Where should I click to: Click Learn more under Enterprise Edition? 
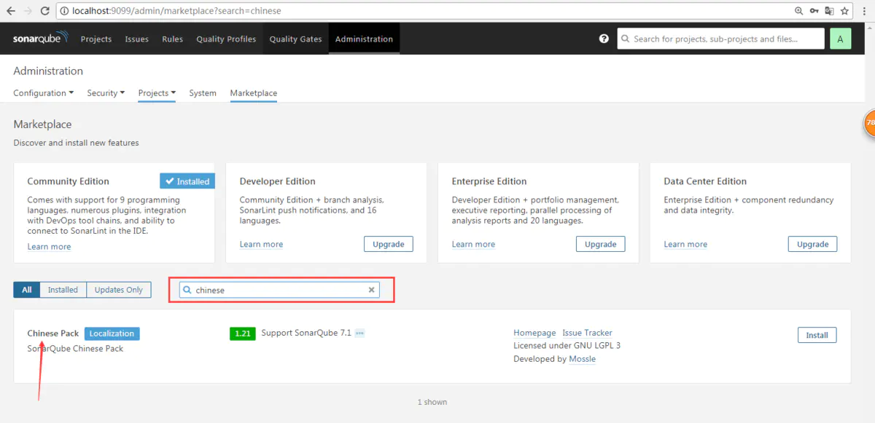point(473,245)
